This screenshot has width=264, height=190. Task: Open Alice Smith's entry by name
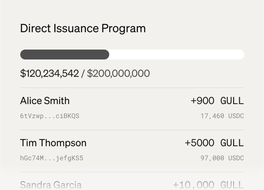[x=45, y=101]
